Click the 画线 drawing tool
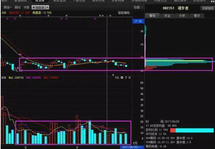Image resolution: width=215 pixels, height=149 pixels. pyautogui.click(x=18, y=7)
